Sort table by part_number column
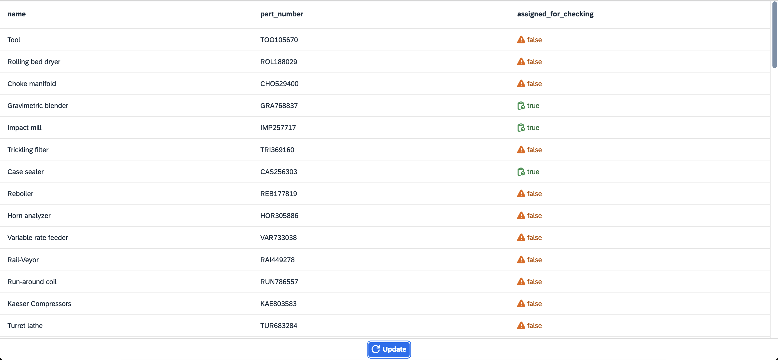The height and width of the screenshot is (360, 778). 281,13
